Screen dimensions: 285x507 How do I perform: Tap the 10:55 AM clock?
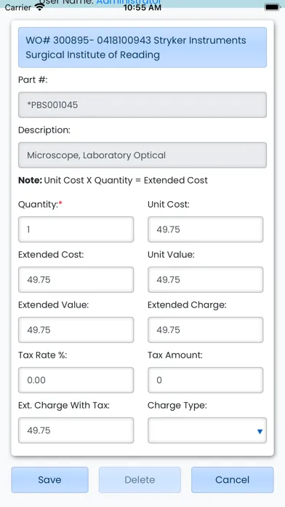point(142,8)
